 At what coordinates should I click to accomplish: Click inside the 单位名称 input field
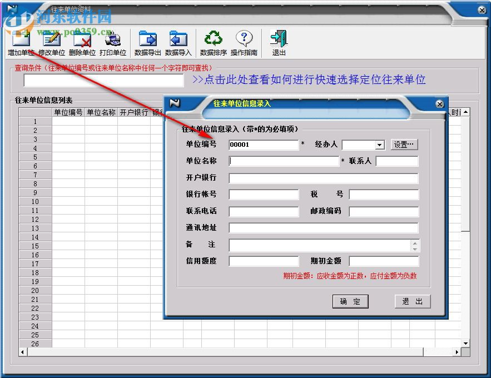click(x=284, y=161)
